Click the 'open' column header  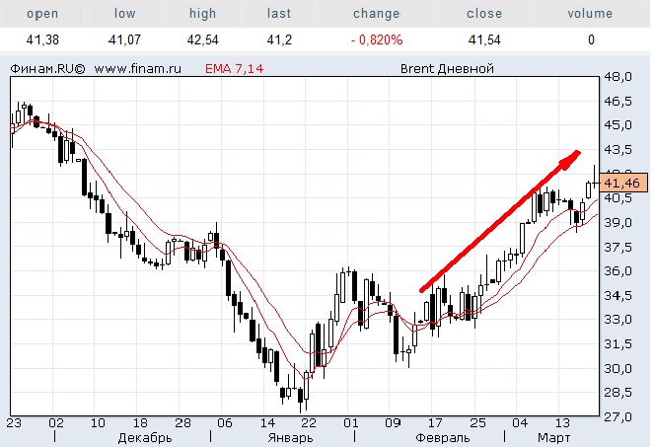[x=40, y=14]
